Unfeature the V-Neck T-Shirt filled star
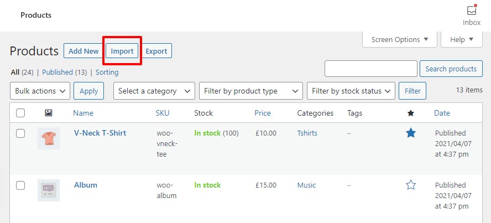491x223 pixels. point(410,133)
